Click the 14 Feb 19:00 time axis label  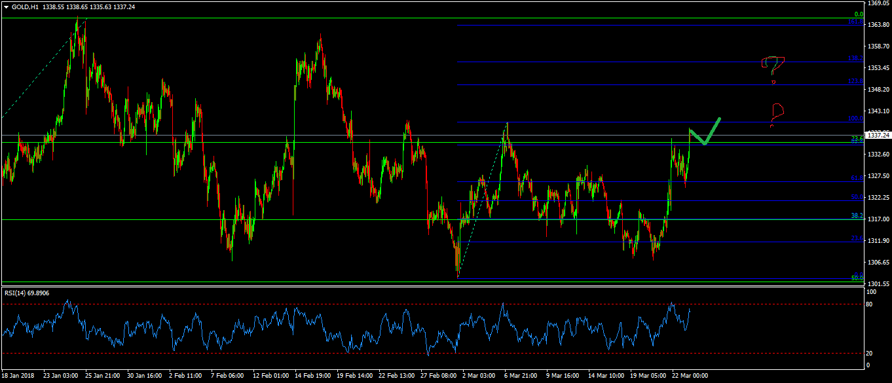(x=312, y=376)
